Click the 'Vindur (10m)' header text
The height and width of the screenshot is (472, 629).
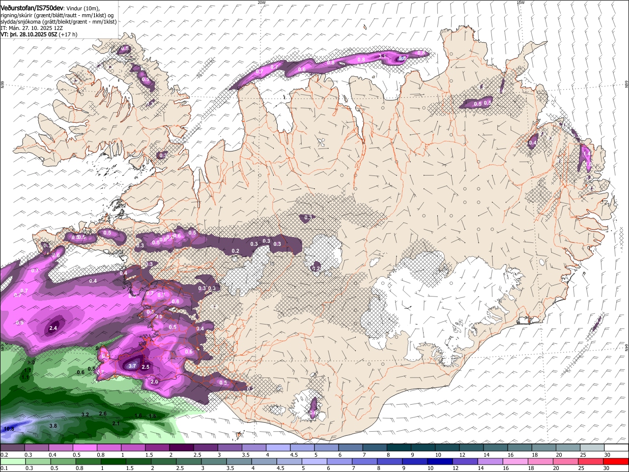click(83, 8)
